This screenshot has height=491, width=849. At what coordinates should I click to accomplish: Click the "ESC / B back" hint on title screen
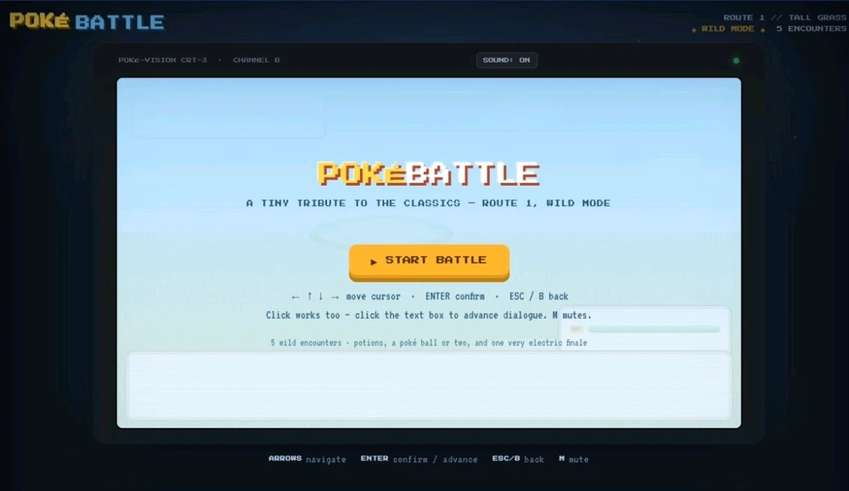point(539,296)
